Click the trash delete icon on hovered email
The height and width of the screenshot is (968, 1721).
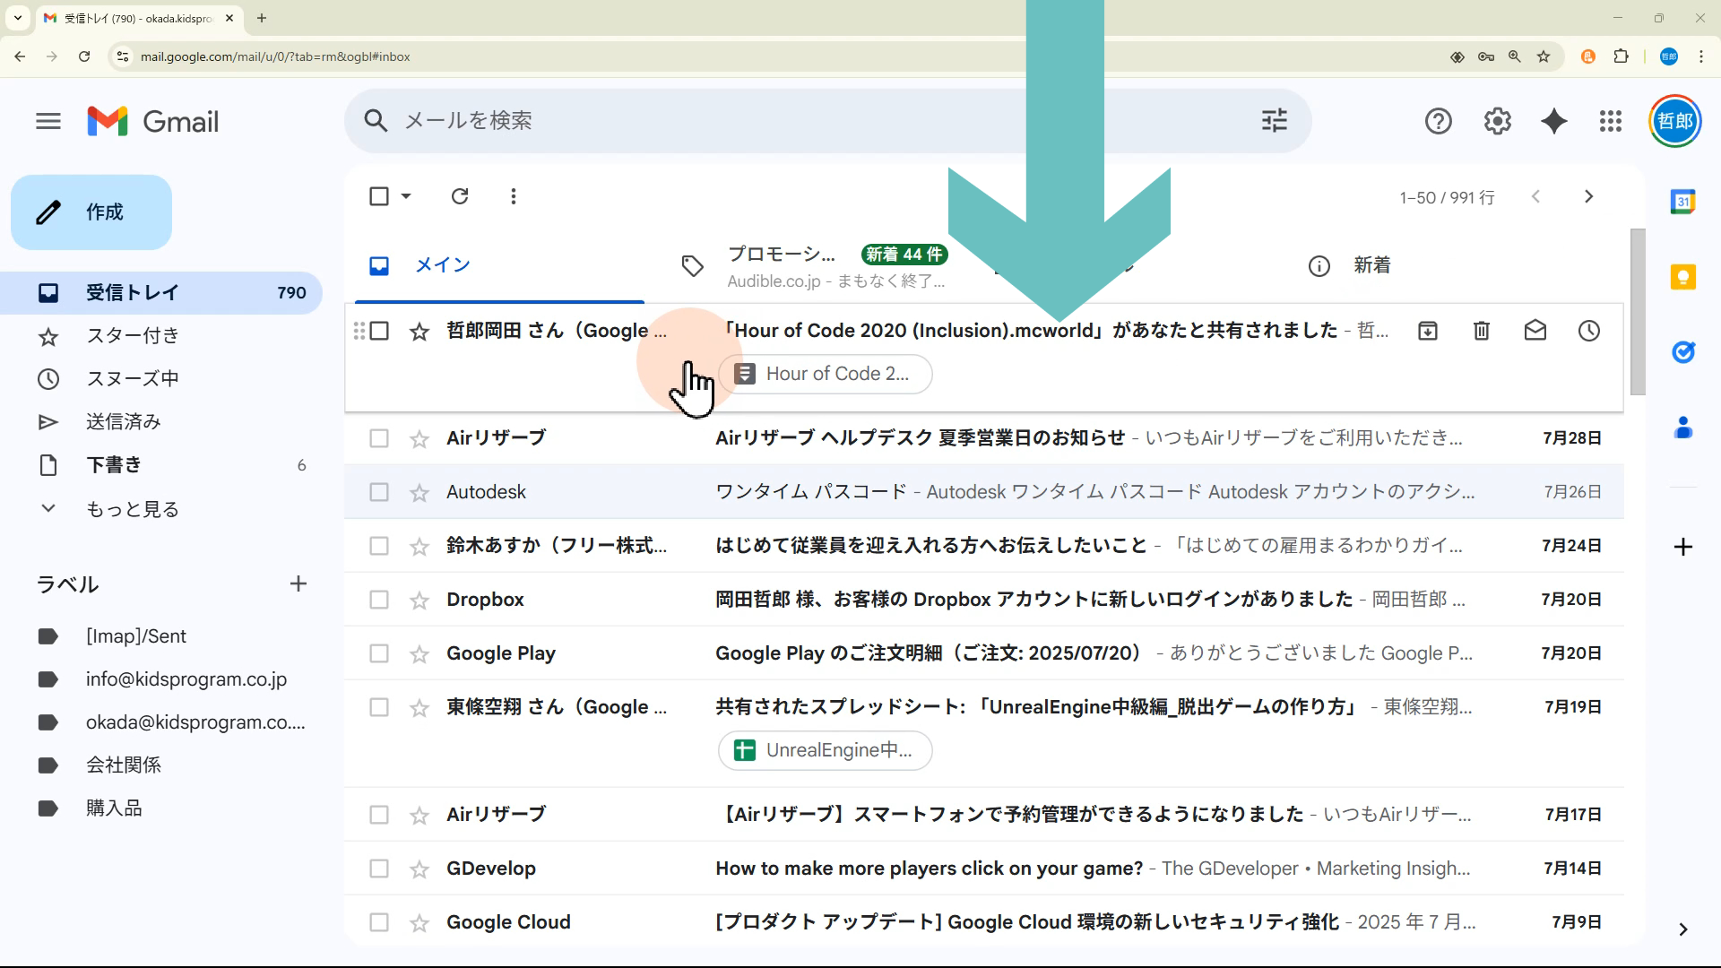click(1481, 331)
